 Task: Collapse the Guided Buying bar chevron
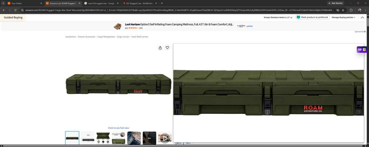pyautogui.click(x=362, y=18)
